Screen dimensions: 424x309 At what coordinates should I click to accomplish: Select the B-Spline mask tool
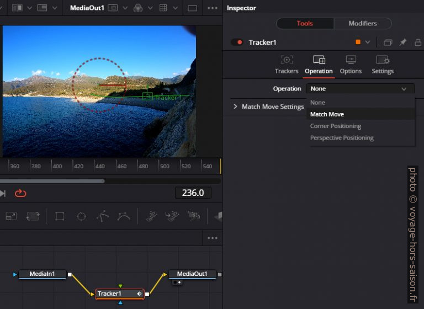click(124, 216)
